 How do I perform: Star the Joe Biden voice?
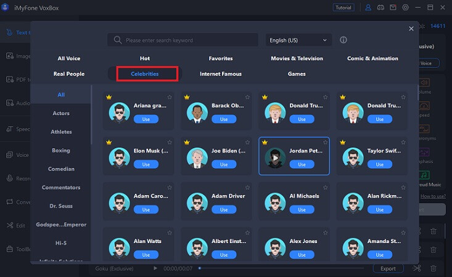click(x=247, y=142)
